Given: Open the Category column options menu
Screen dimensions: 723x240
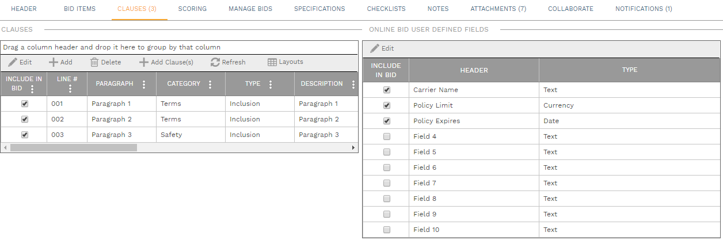Looking at the screenshot, I should pos(210,84).
